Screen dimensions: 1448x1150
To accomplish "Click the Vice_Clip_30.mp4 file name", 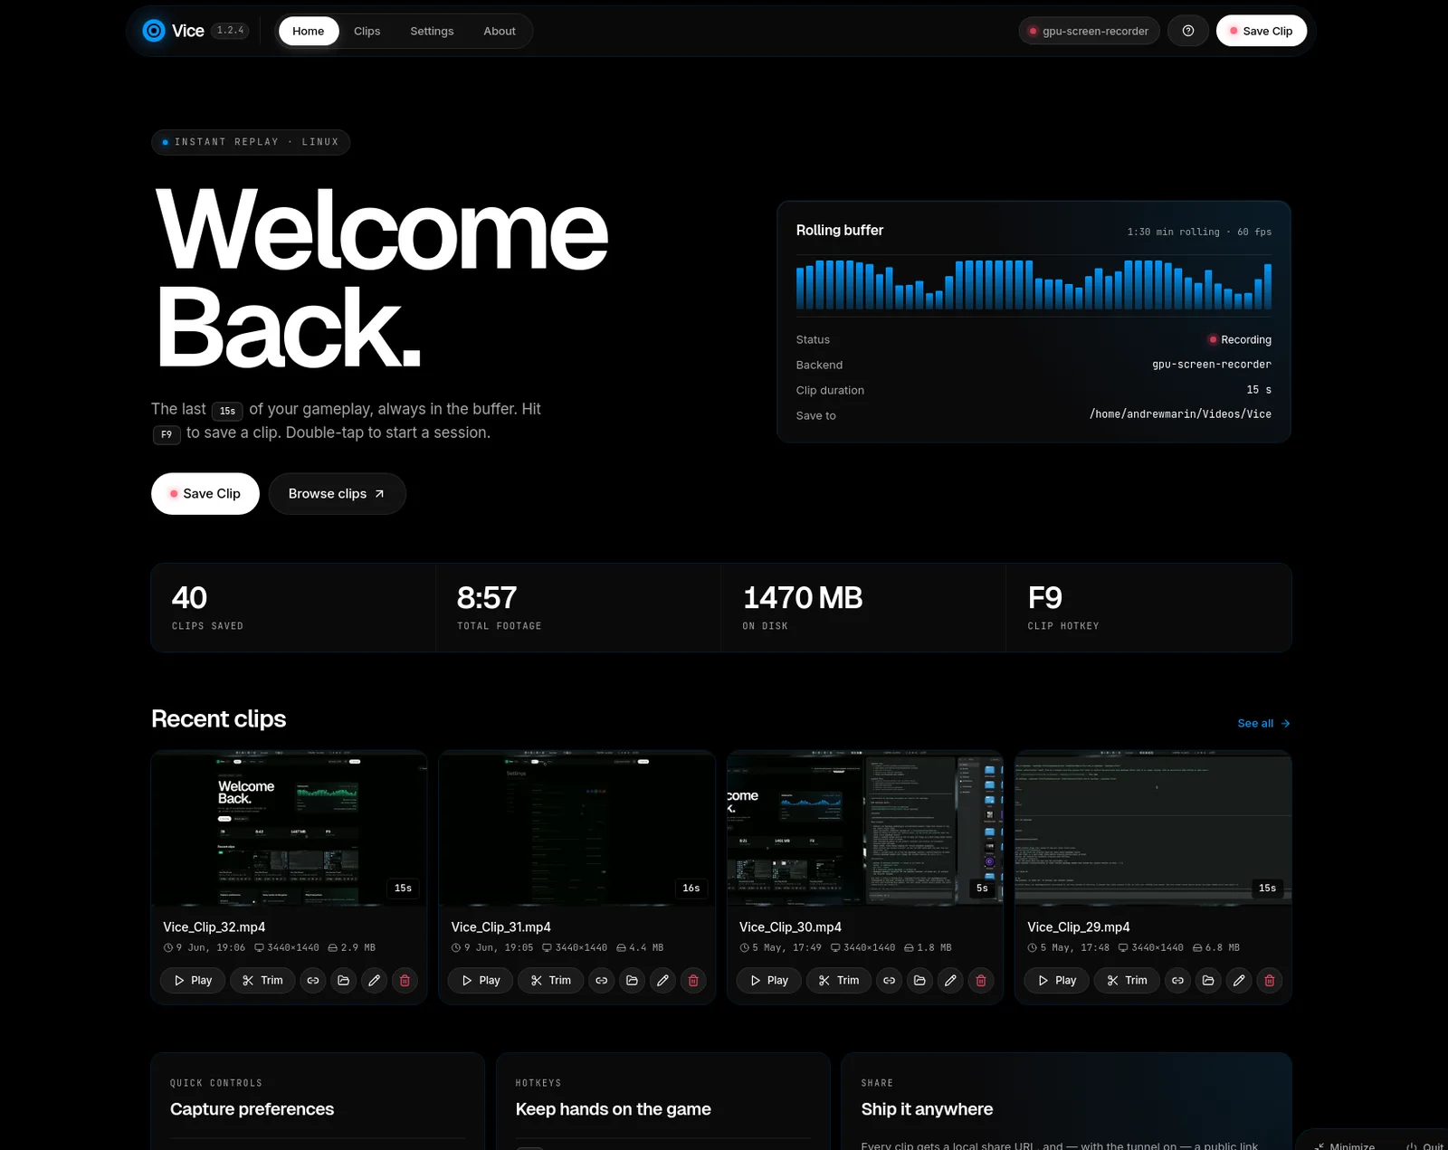I will click(x=790, y=927).
